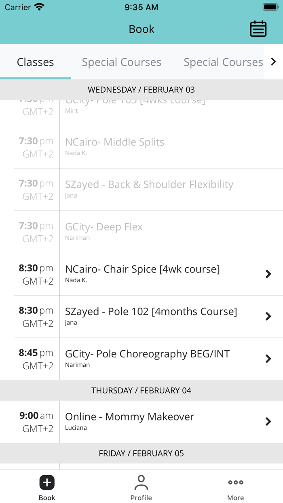The width and height of the screenshot is (283, 503).
Task: Select the first Special Courses tab
Action: pos(121,62)
